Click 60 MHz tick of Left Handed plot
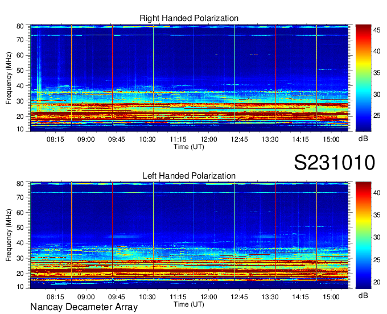 [x=20, y=212]
